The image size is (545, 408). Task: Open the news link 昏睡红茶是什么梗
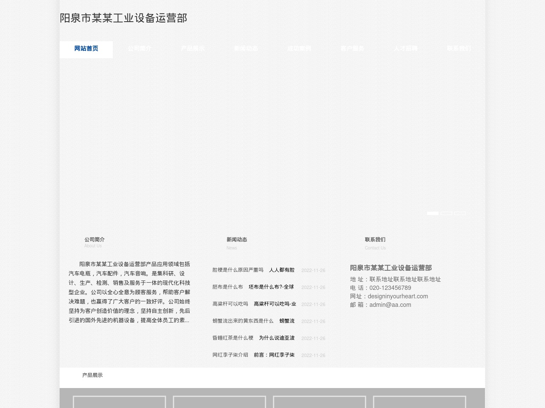pos(233,338)
